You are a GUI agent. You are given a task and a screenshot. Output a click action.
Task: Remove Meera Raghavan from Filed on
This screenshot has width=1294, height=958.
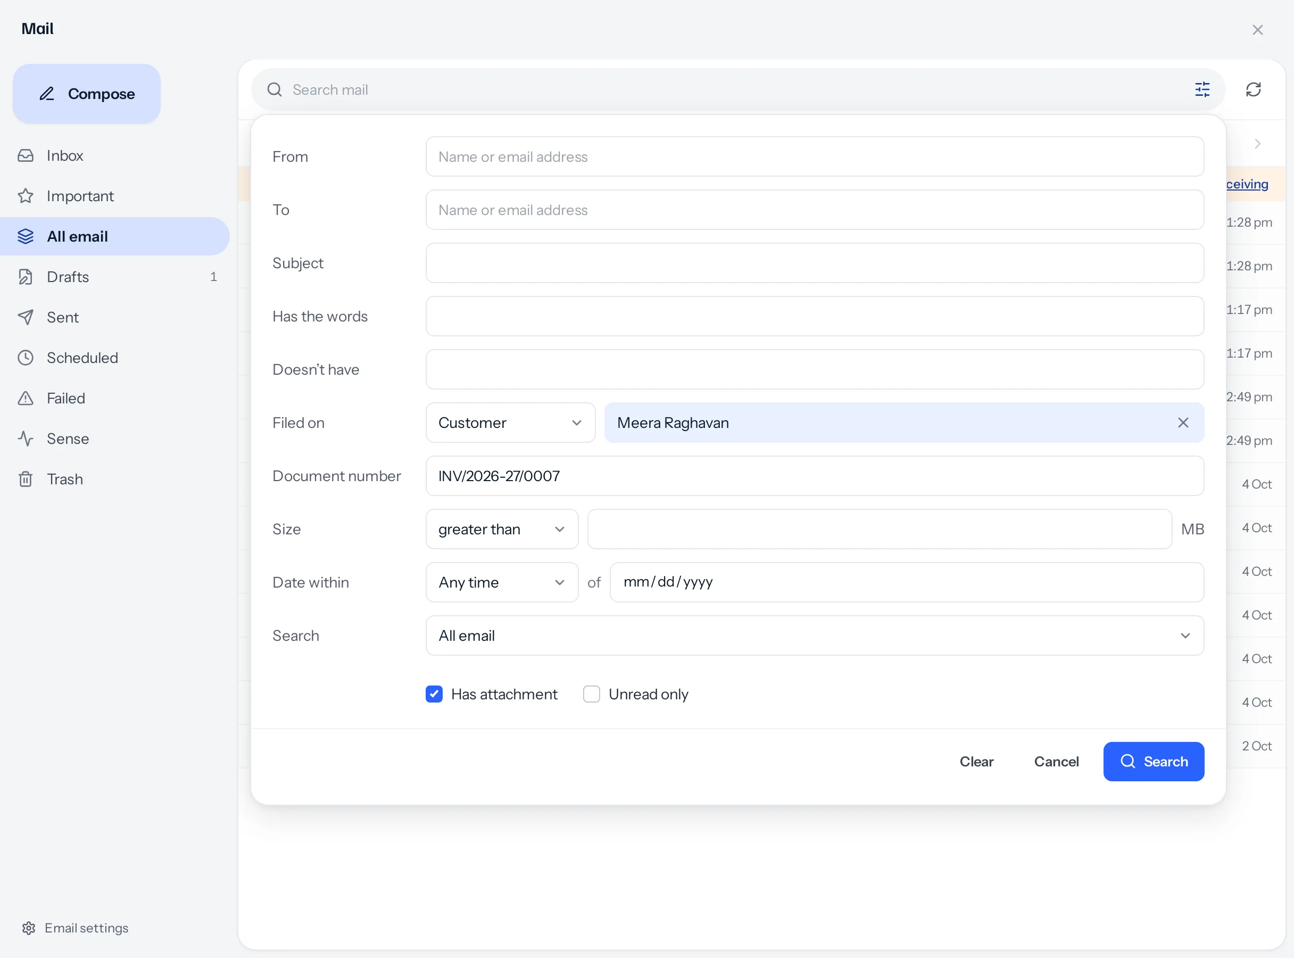1183,423
